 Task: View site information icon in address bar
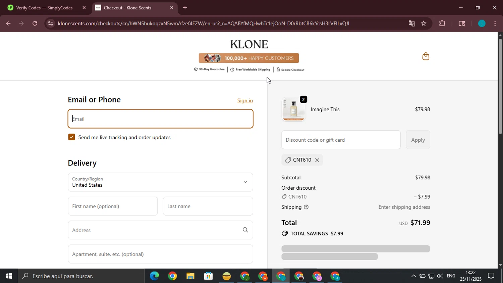pos(51,23)
